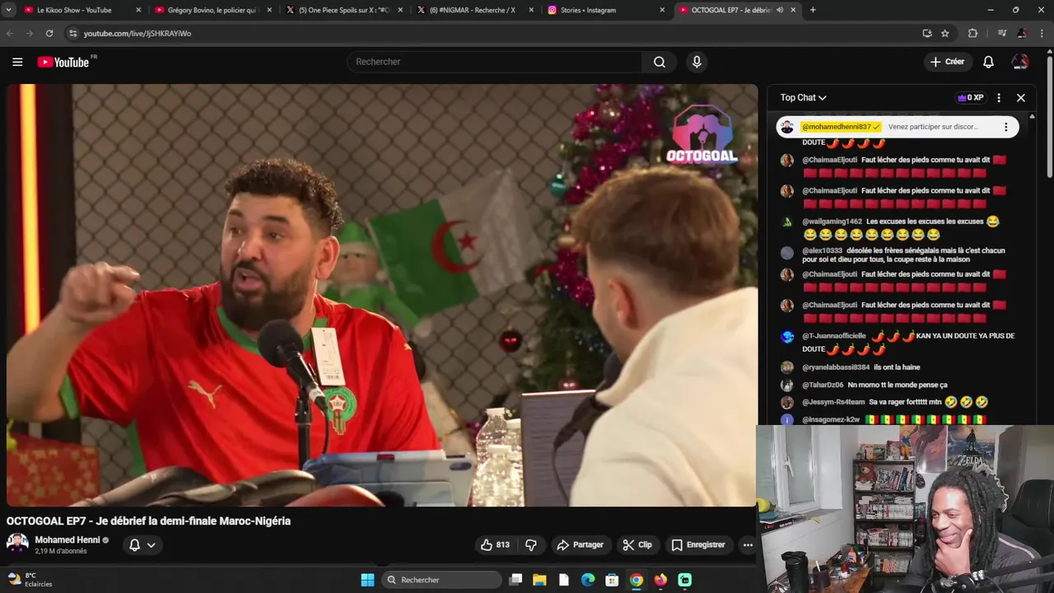Open the Chrome tab search dropdown arrow
The width and height of the screenshot is (1054, 593).
(x=8, y=10)
